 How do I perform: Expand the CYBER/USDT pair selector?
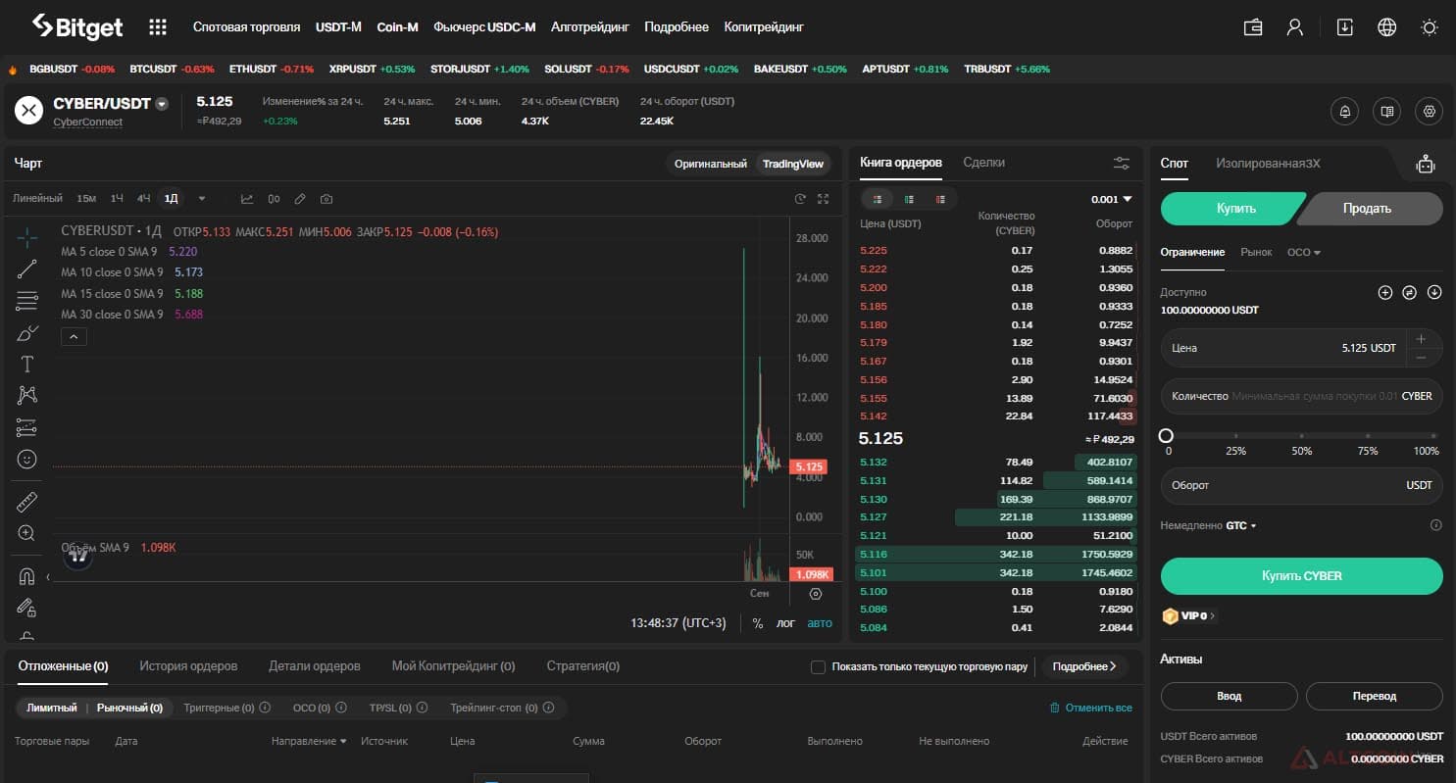162,104
